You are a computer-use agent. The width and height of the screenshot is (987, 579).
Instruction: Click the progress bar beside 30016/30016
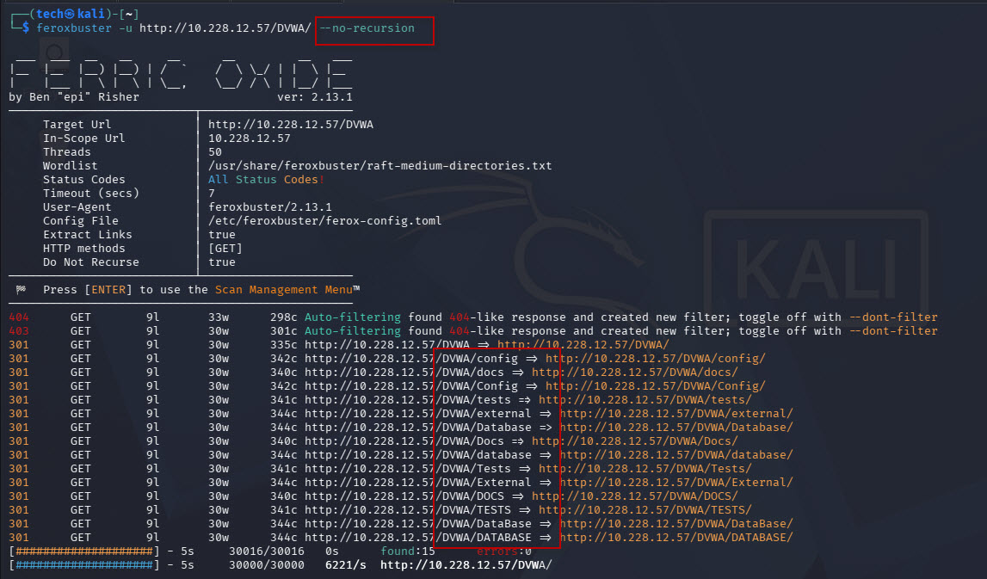click(83, 551)
